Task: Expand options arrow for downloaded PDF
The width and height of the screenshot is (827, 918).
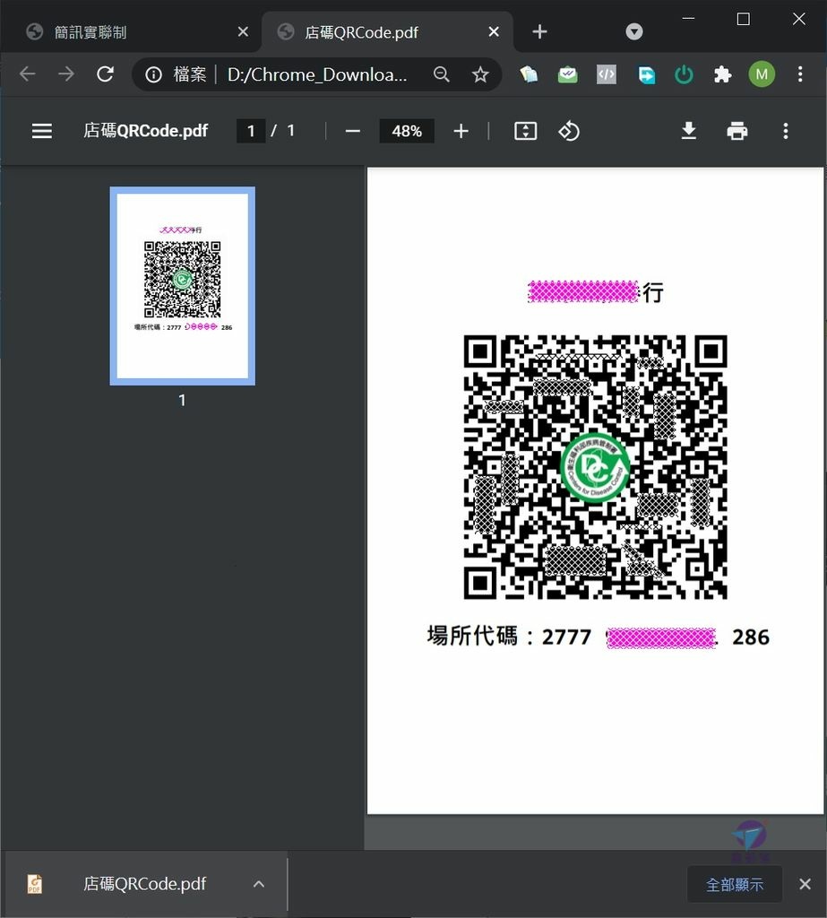Action: click(259, 884)
